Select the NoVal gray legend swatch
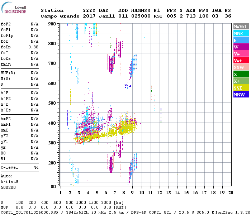Viewport: 251px width, 215px height. 240,27
